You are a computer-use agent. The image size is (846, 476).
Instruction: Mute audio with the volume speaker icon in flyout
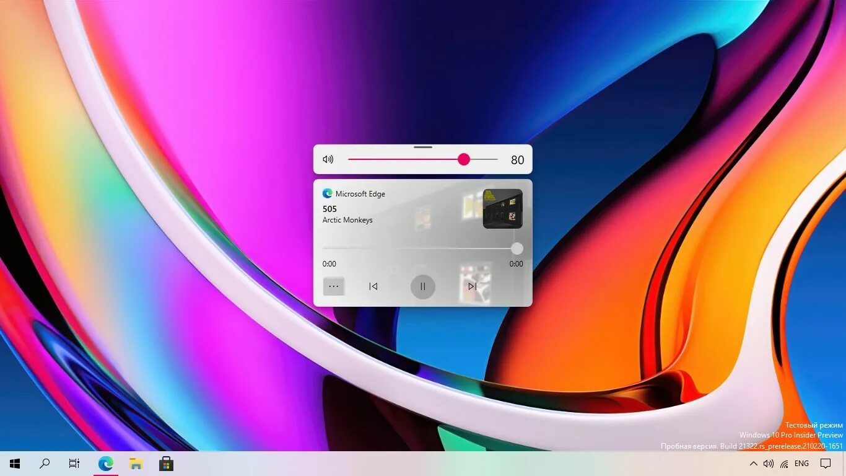point(328,159)
